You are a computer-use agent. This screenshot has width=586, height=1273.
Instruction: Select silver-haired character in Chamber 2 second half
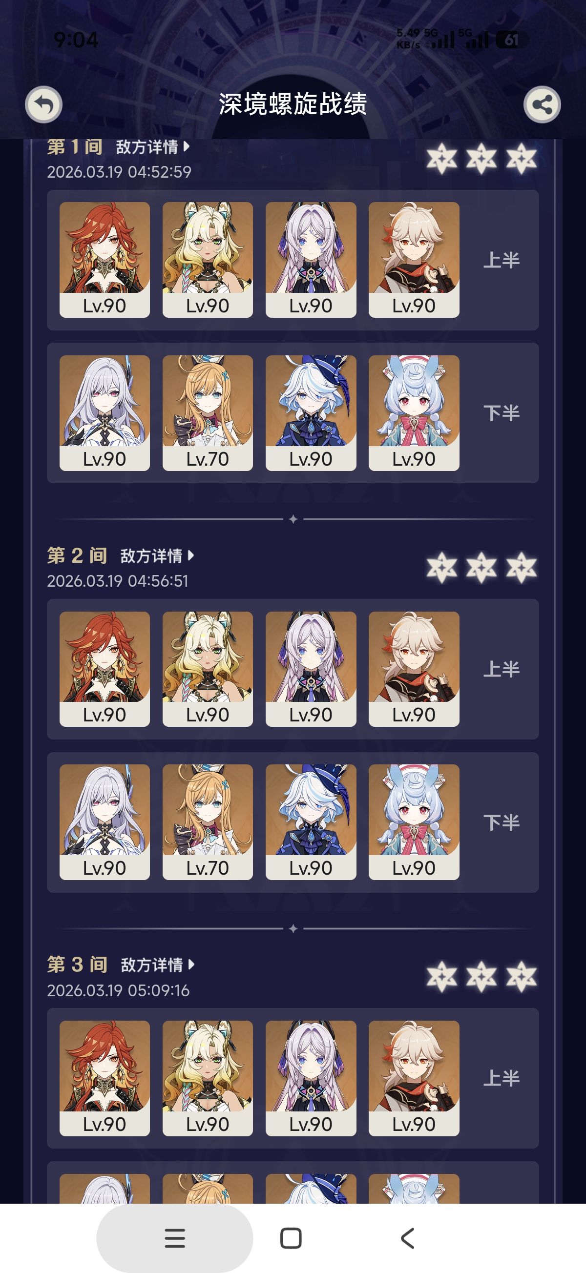[x=105, y=822]
